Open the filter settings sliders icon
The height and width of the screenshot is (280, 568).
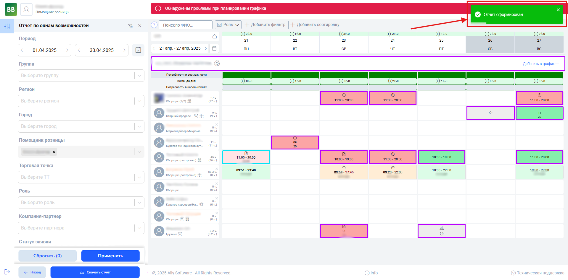(x=7, y=26)
